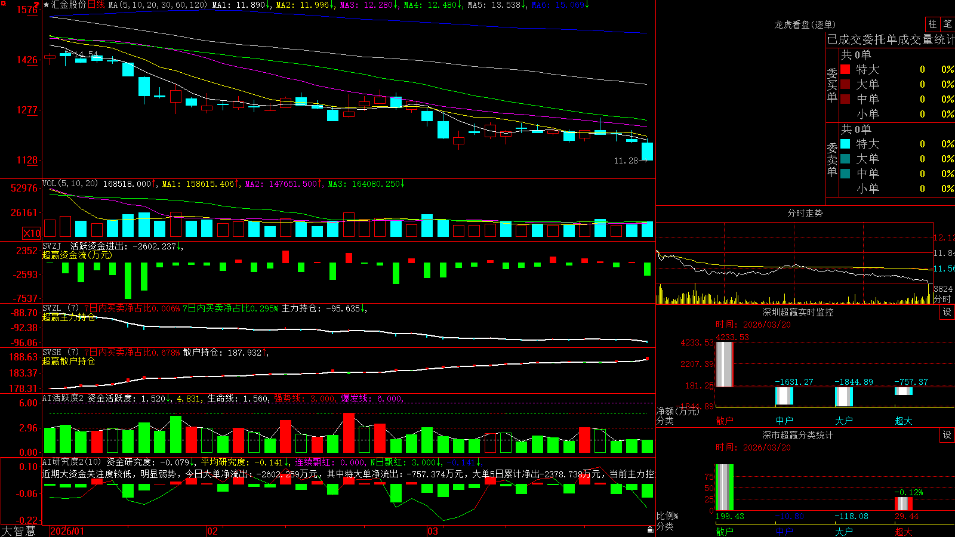Click the star favorite icon beside 汇金股份

coord(47,5)
